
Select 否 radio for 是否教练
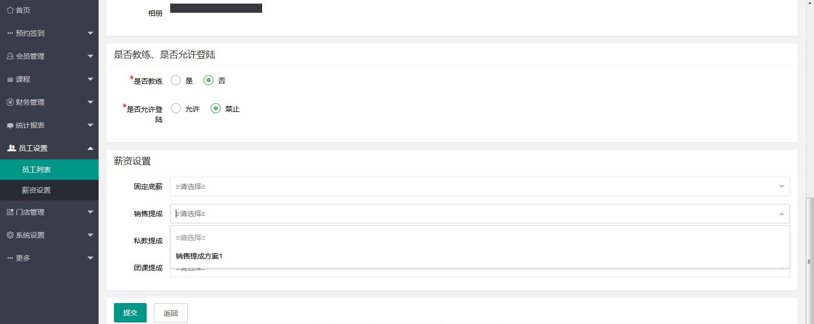(x=208, y=80)
